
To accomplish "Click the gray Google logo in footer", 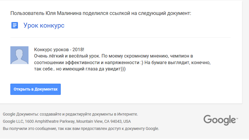I will click(x=221, y=120).
